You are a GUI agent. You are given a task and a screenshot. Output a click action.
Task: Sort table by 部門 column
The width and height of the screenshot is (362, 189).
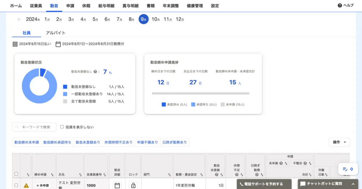[169, 175]
